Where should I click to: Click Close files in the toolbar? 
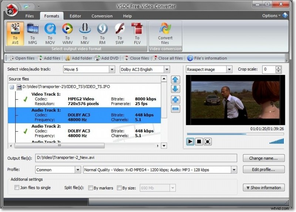(x=137, y=58)
